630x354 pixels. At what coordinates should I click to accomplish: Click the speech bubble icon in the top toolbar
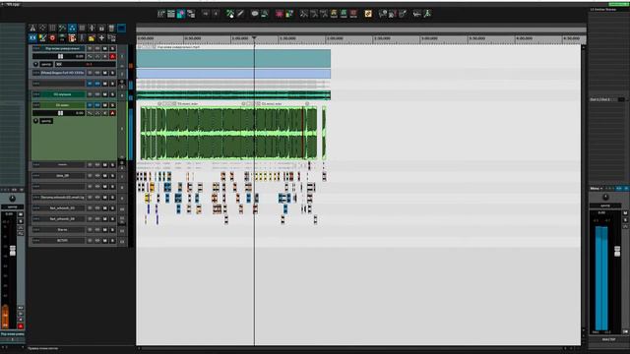[255, 14]
